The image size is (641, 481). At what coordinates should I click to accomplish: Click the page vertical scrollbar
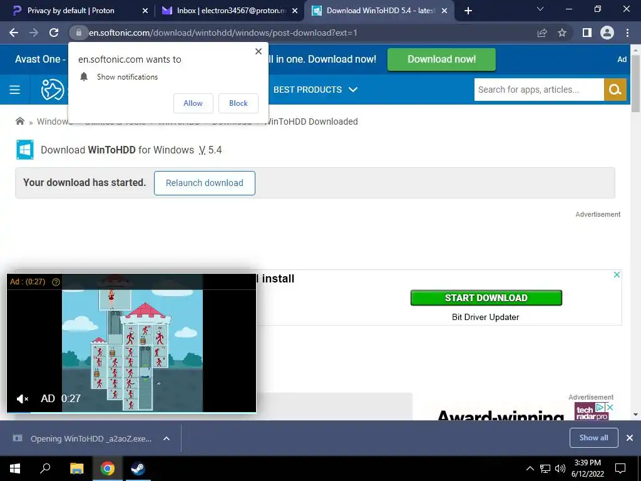click(x=635, y=84)
